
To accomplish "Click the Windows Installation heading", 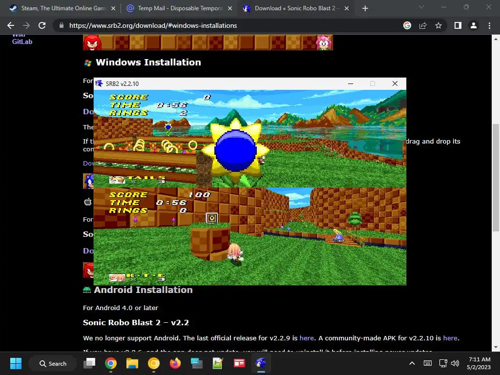I will (x=148, y=62).
